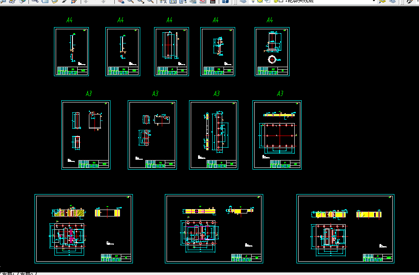This screenshot has width=419, height=275.
Task: Select the A3 sheet with yellow bar and bolt plate
Action: (277, 135)
